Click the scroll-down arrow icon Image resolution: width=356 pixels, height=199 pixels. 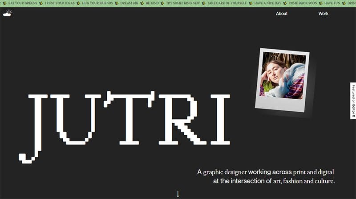point(178,194)
